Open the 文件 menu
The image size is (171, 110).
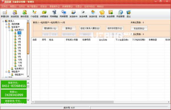point(4,7)
